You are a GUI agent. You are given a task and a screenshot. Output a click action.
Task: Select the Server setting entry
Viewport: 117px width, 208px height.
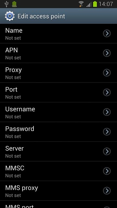click(58, 151)
